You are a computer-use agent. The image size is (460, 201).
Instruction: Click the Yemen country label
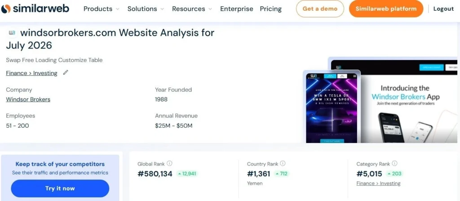255,183
